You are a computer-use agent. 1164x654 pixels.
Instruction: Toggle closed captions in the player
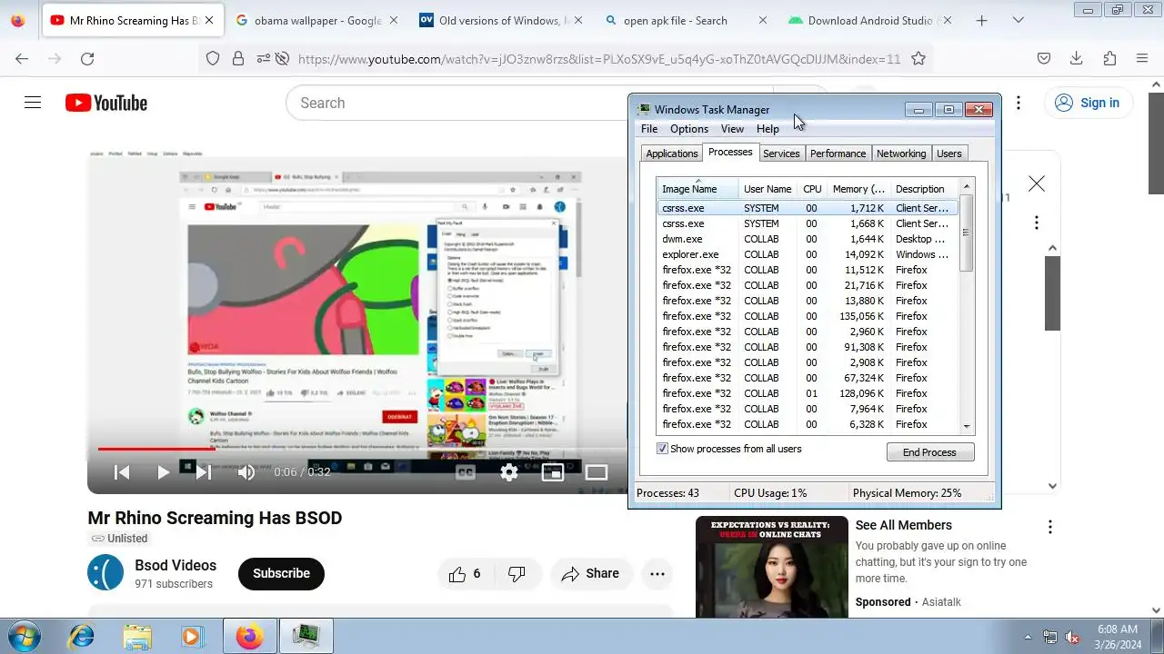point(466,471)
